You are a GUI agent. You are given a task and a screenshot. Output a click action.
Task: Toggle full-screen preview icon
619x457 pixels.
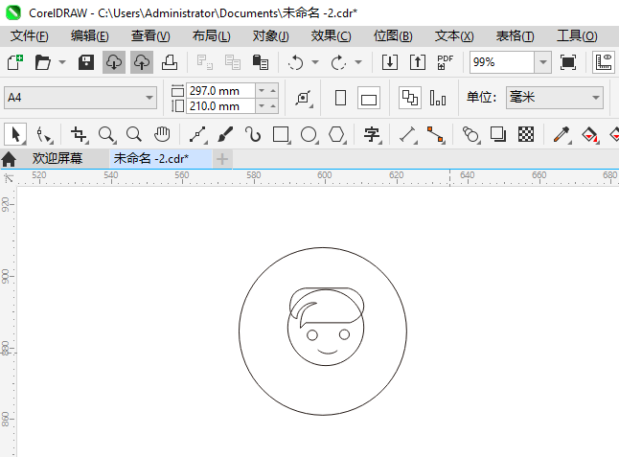(x=567, y=62)
